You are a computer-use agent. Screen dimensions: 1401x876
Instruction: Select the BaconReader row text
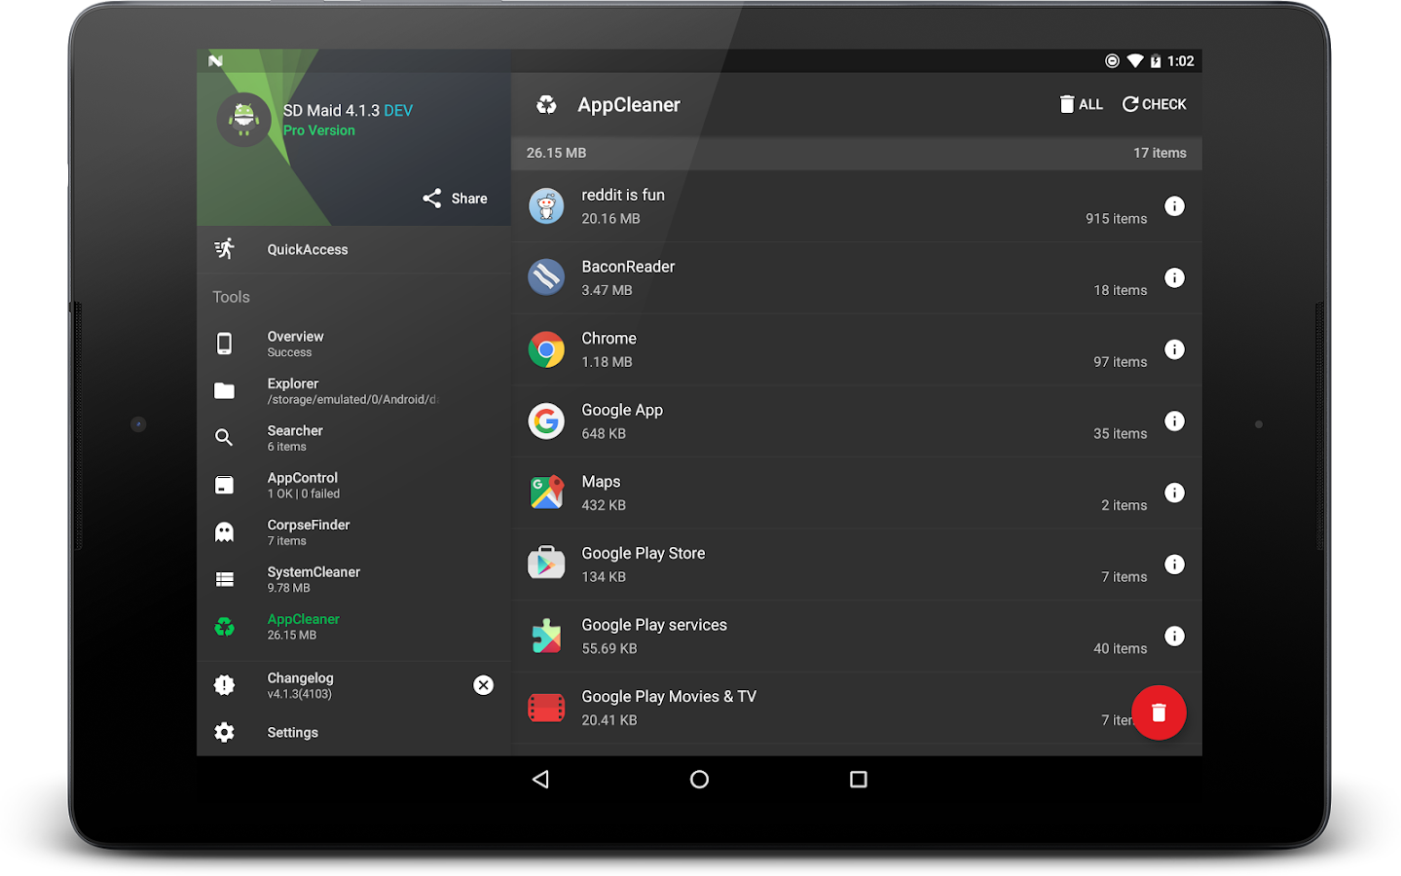pos(628,267)
